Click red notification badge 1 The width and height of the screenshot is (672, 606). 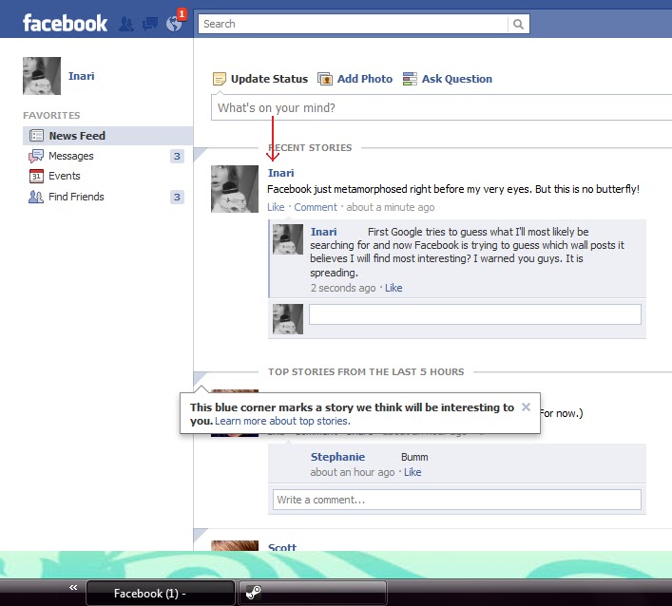pyautogui.click(x=182, y=14)
